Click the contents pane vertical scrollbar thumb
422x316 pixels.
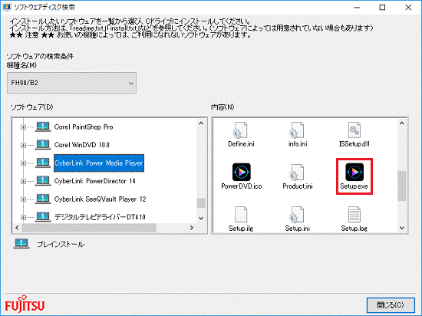tap(402, 186)
